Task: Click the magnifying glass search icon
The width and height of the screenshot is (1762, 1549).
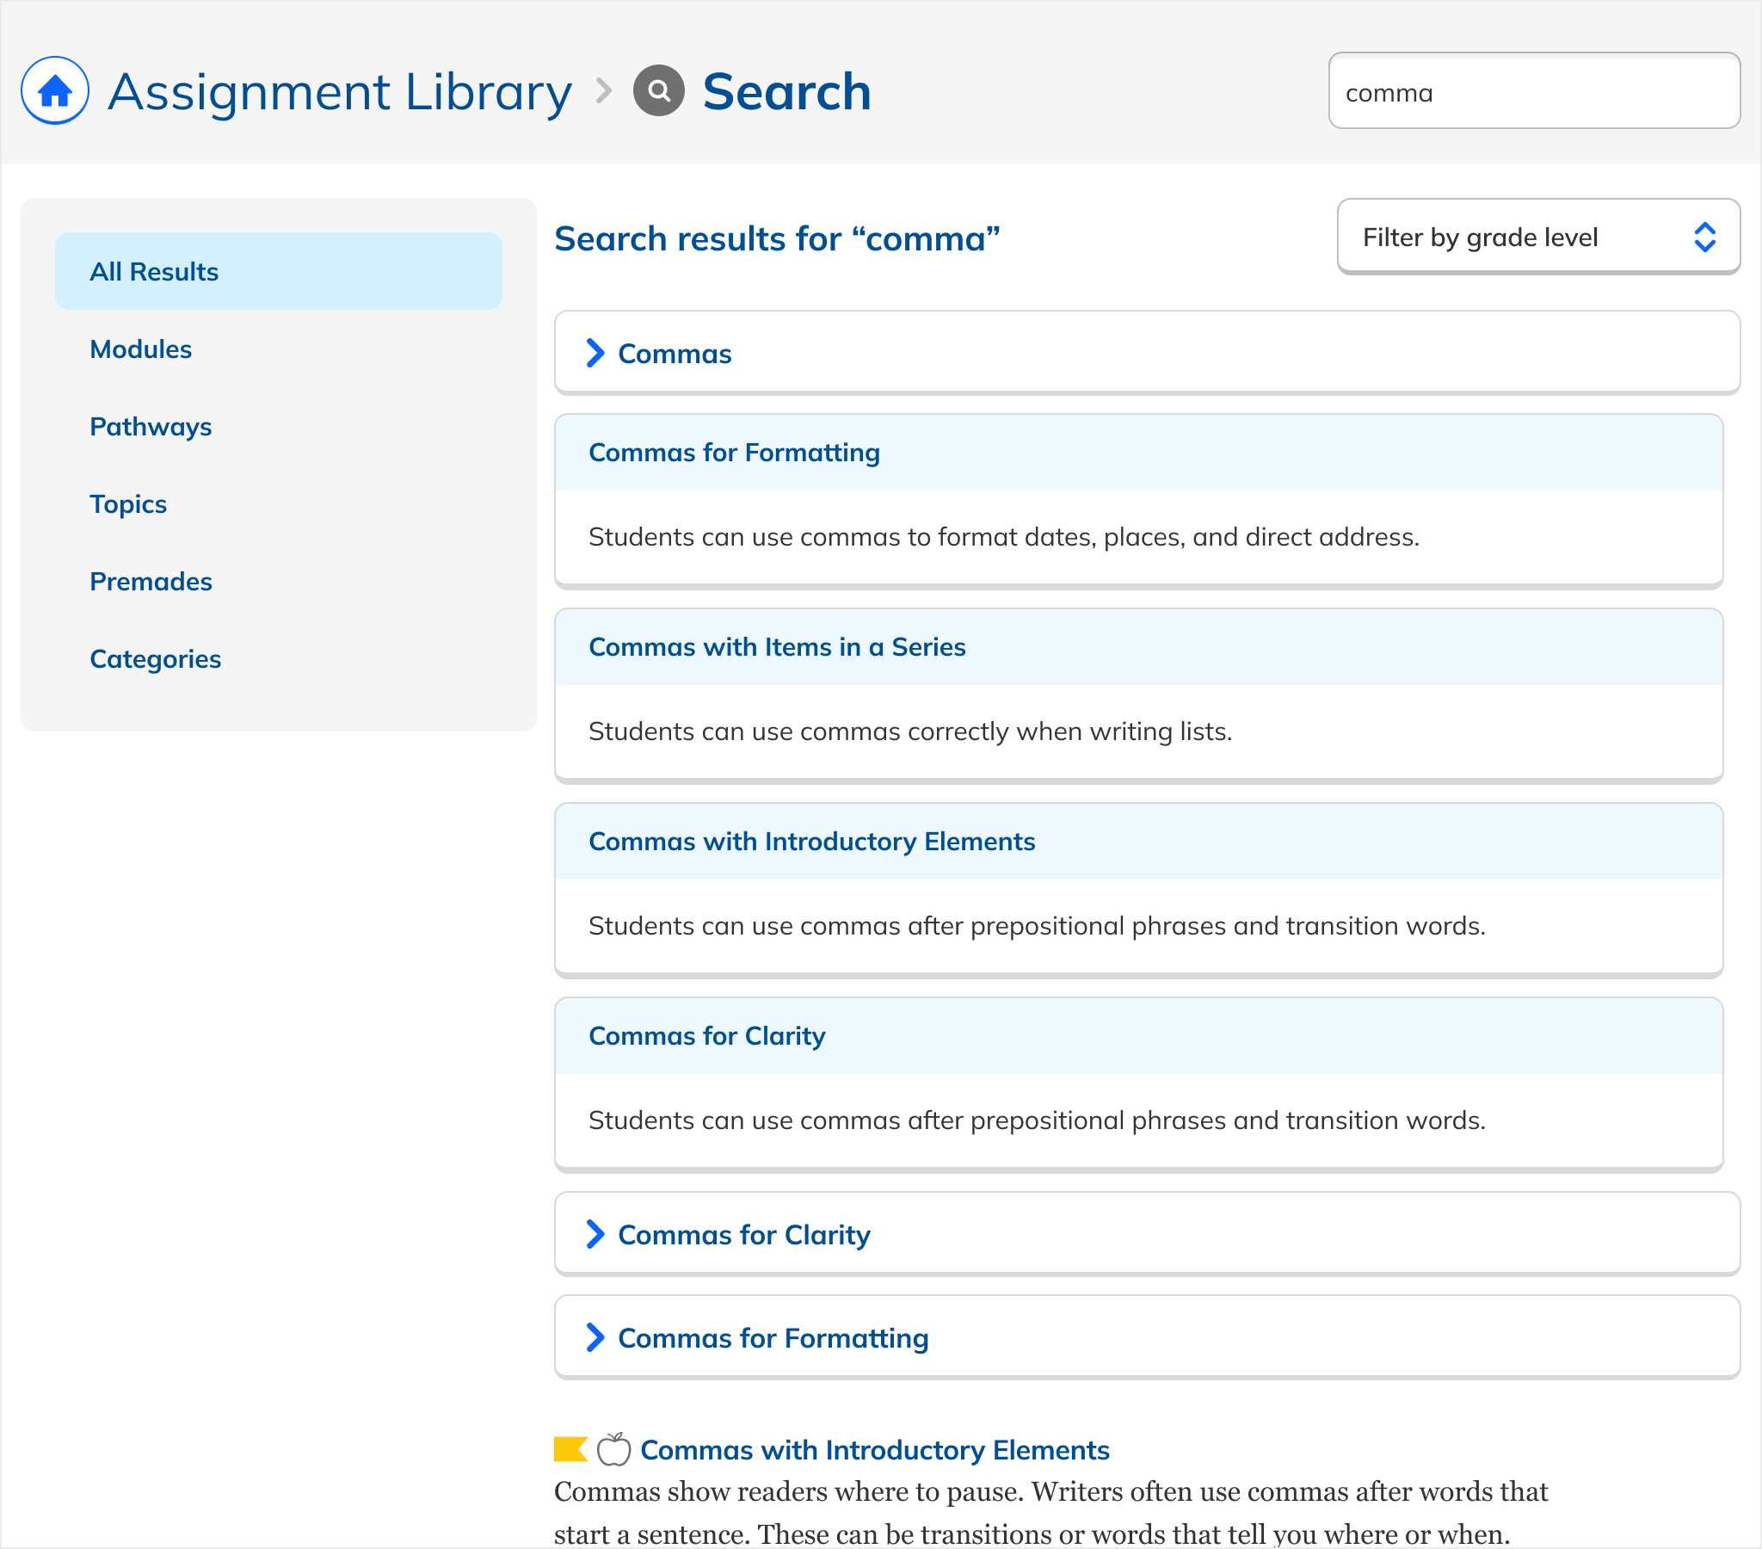Action: point(658,90)
